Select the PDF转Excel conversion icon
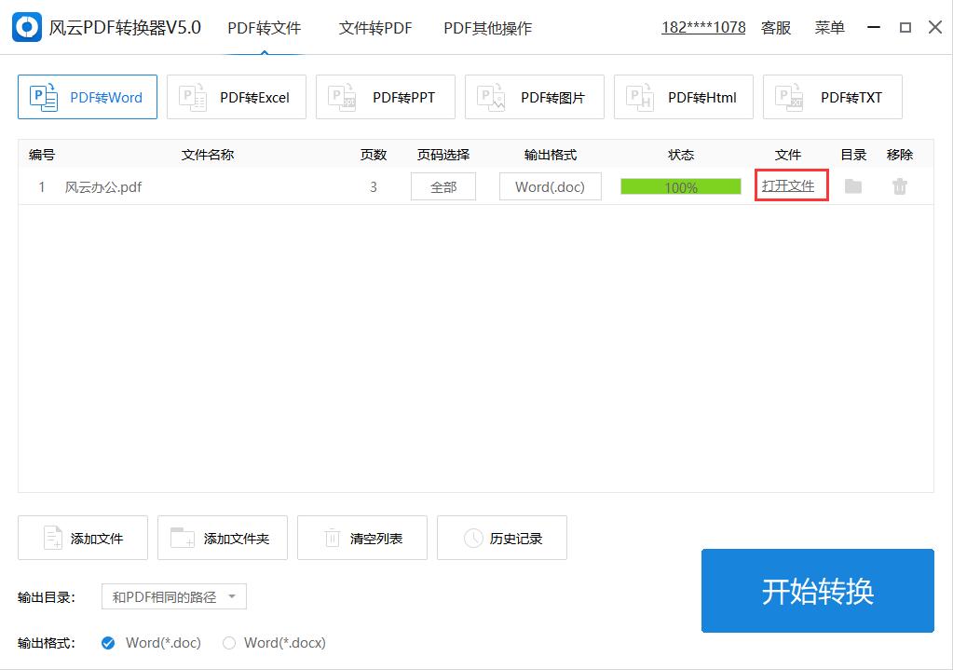This screenshot has width=953, height=670. click(236, 96)
